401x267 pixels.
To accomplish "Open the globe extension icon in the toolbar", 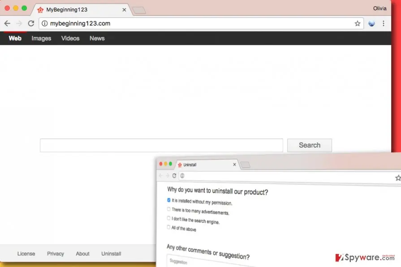I will tap(371, 24).
